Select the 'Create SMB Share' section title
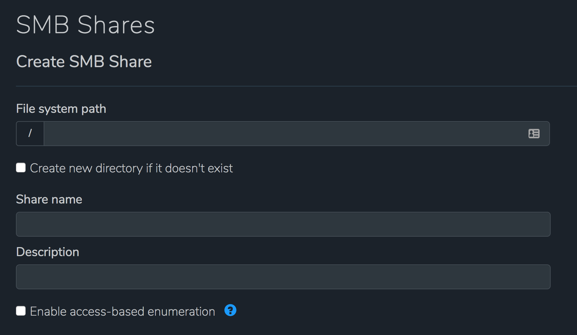This screenshot has height=335, width=577. tap(84, 62)
